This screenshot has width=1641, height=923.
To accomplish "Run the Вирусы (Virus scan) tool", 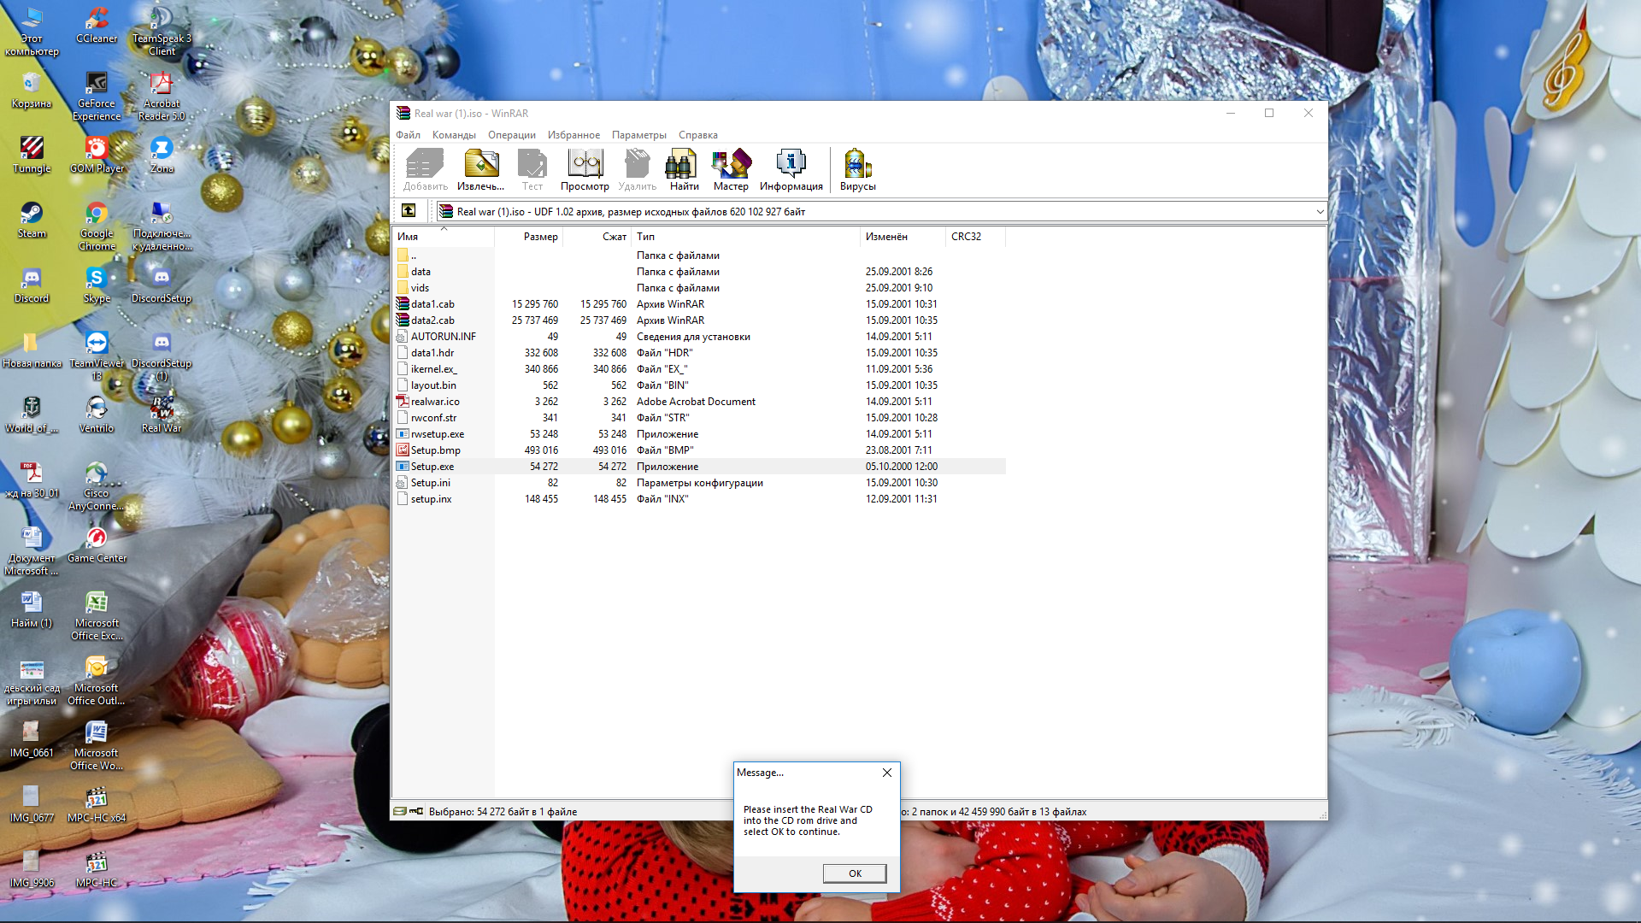I will 857,169.
